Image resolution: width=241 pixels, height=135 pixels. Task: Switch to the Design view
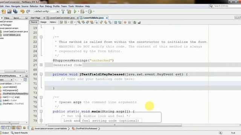[44, 22]
